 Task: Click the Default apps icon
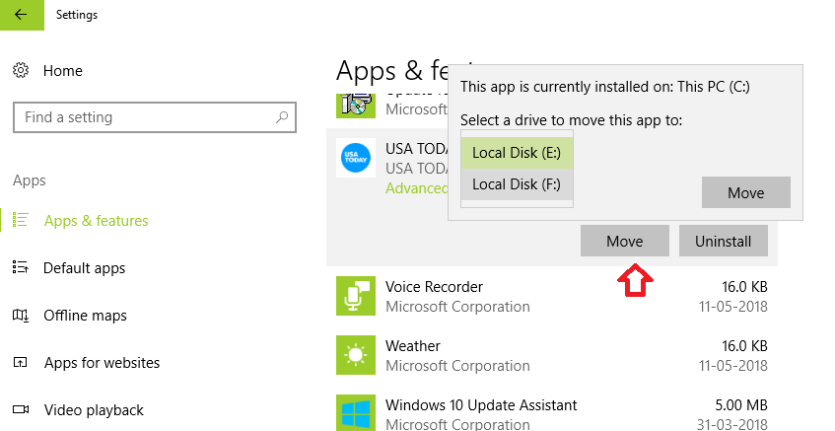(x=21, y=267)
